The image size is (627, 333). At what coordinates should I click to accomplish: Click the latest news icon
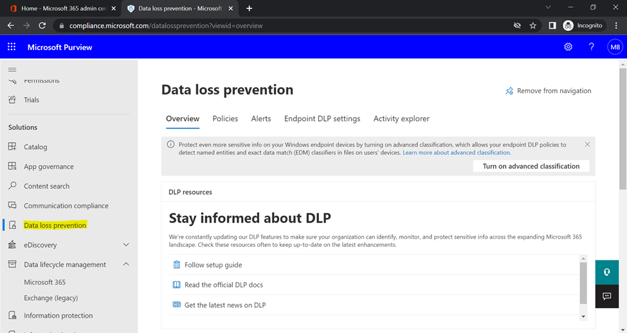pyautogui.click(x=176, y=305)
